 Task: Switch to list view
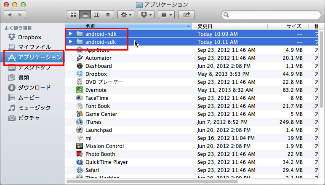point(85,15)
